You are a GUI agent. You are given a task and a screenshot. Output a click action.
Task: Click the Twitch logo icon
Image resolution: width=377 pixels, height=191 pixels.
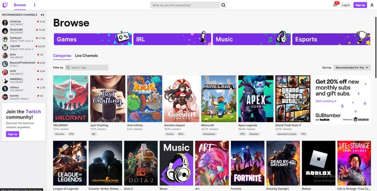point(5,5)
